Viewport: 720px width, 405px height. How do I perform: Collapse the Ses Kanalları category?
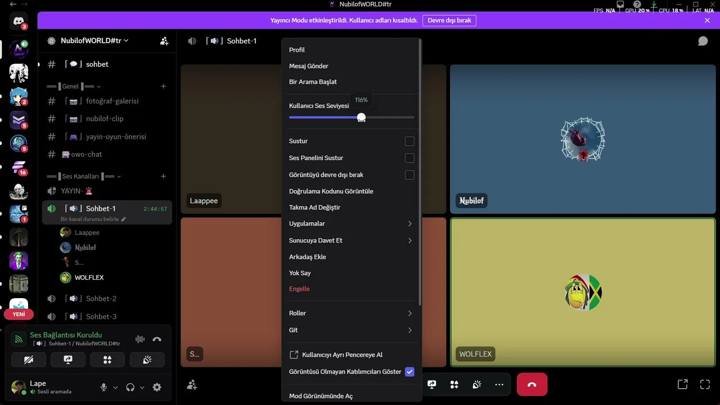(84, 177)
